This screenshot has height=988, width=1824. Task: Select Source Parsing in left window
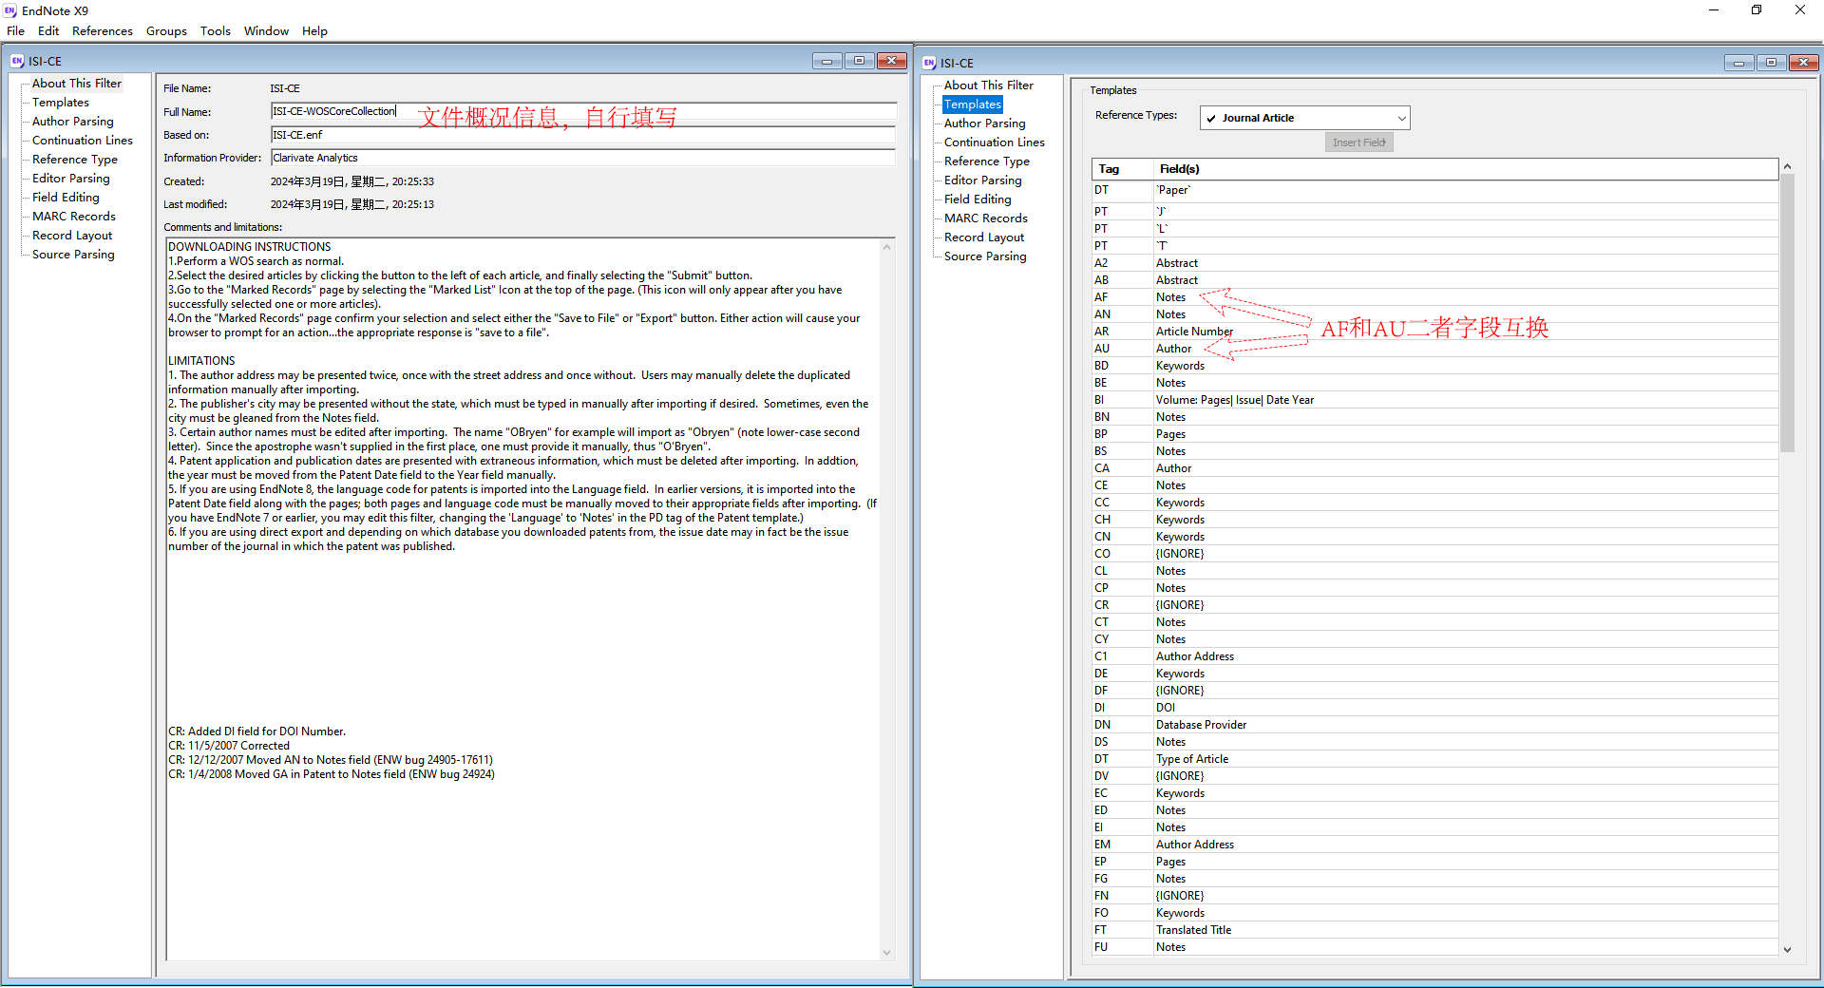[x=73, y=255]
